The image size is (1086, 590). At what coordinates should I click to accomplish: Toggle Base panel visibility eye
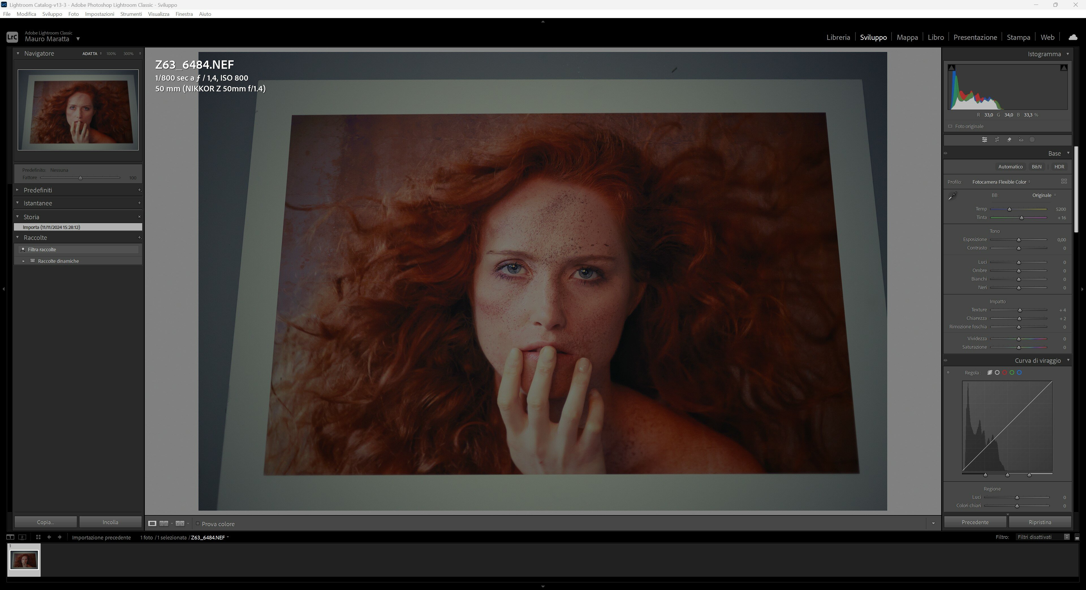point(946,153)
